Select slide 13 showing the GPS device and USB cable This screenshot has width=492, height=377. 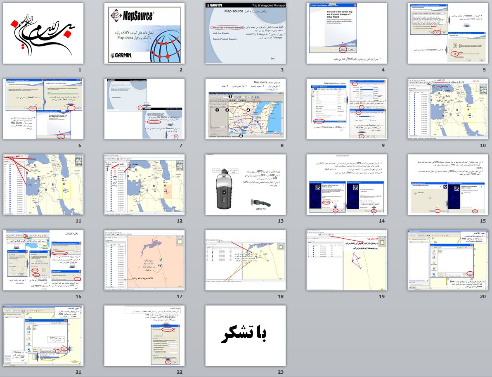(245, 185)
